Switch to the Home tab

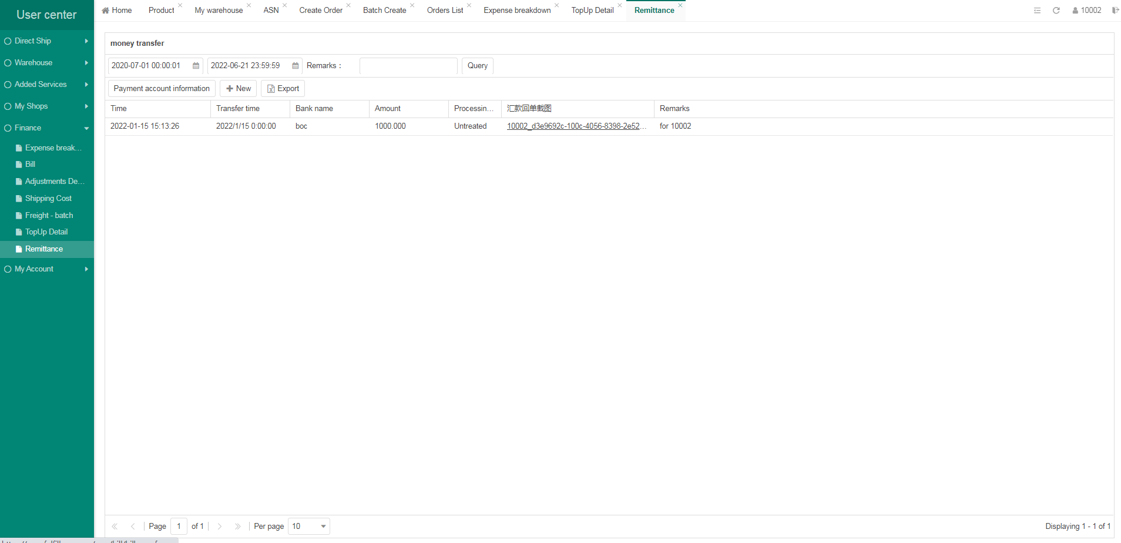coord(117,11)
